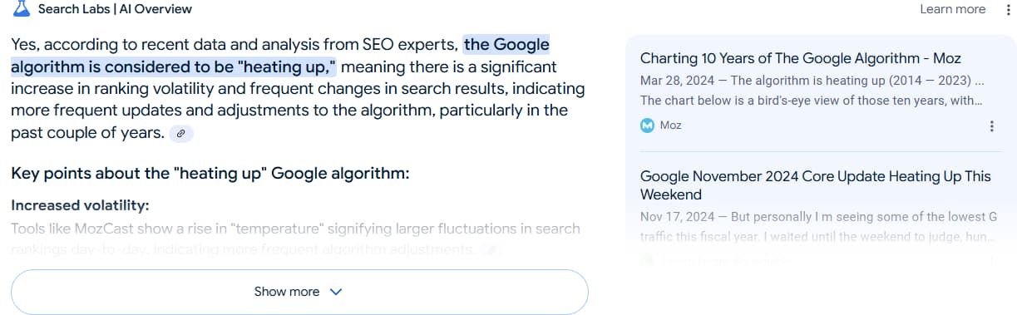The image size is (1017, 315).
Task: Open the Learn more link
Action: (952, 9)
